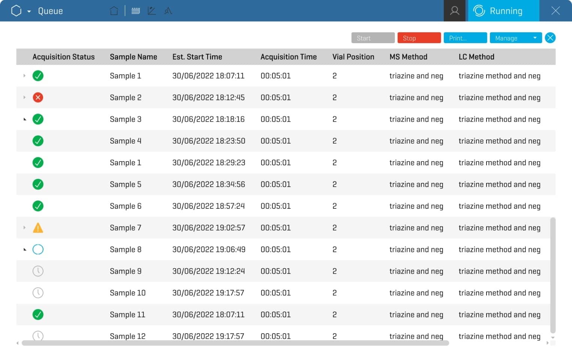Image resolution: width=572 pixels, height=359 pixels.
Task: Click the yellow warning icon for Sample 7
Action: pyautogui.click(x=38, y=228)
